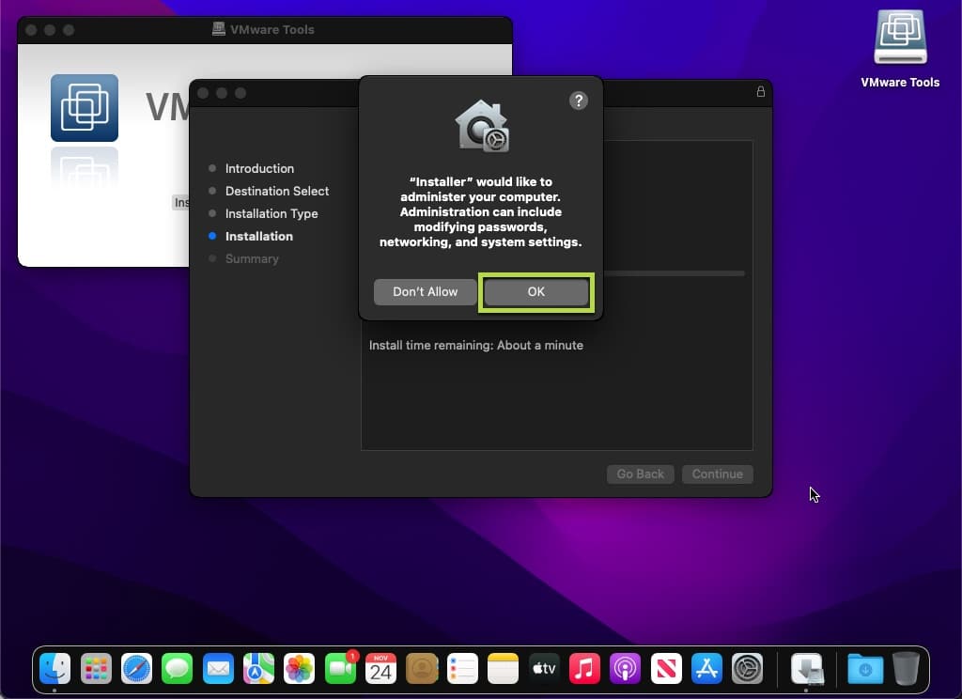This screenshot has height=699, width=962.
Task: Open Finder from the Dock
Action: [x=55, y=668]
